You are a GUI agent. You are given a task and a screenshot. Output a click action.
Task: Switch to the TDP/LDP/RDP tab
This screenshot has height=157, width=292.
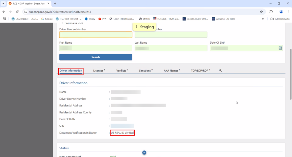pos(200,71)
